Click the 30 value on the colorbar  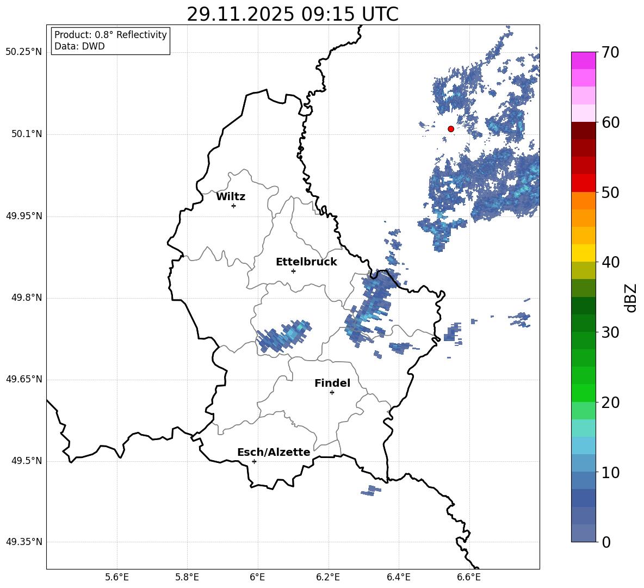pyautogui.click(x=610, y=332)
